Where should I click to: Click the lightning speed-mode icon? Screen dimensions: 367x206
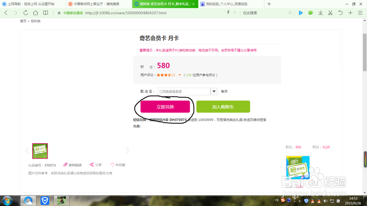[228, 12]
